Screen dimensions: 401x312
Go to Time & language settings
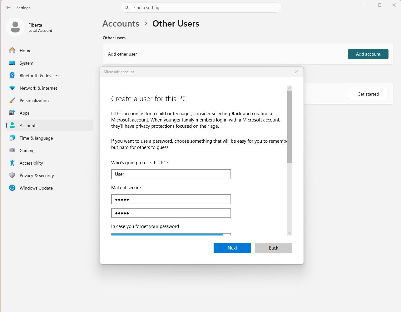coord(36,138)
